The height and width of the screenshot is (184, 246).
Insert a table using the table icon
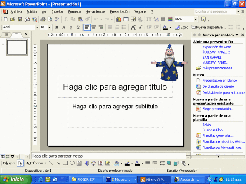(126, 19)
